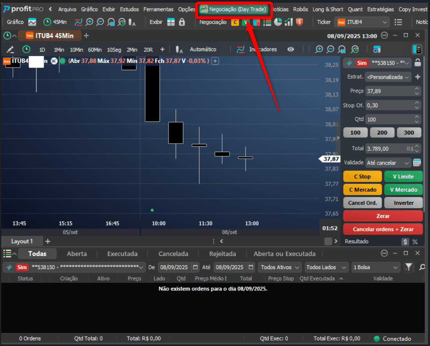Open the red and blue book icon
The image size is (430, 346).
coord(256,22)
